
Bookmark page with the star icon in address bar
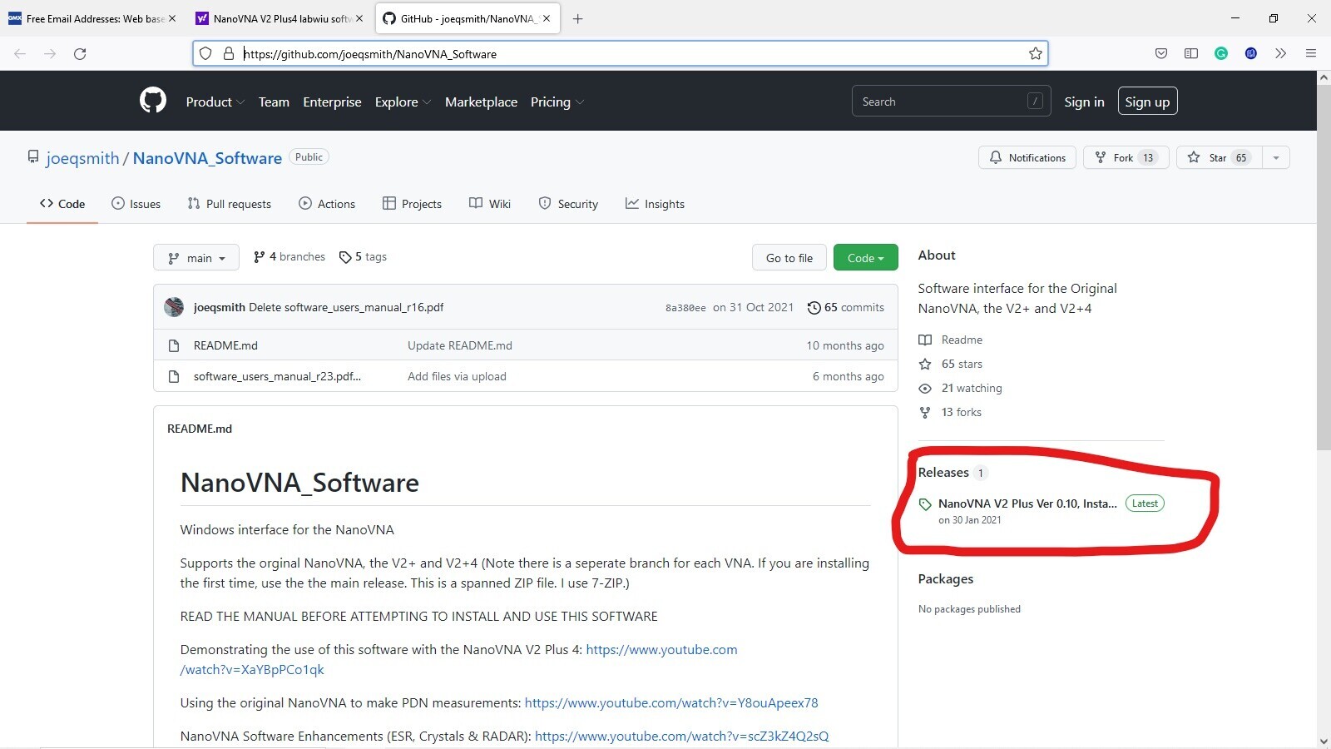pyautogui.click(x=1035, y=53)
